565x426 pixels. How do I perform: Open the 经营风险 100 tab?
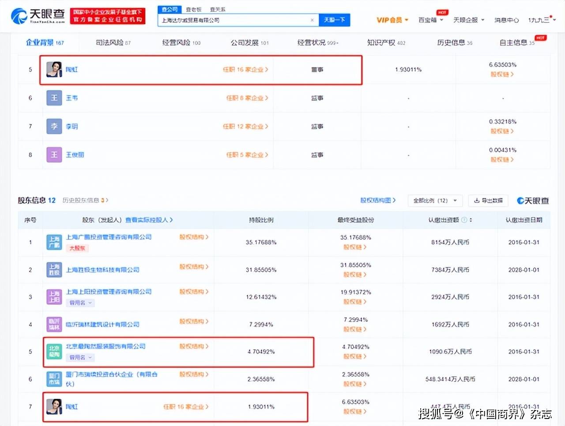pyautogui.click(x=181, y=43)
